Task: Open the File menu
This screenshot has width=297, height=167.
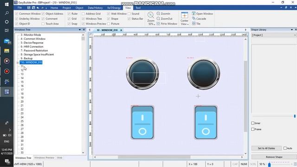Action: click(x=19, y=8)
